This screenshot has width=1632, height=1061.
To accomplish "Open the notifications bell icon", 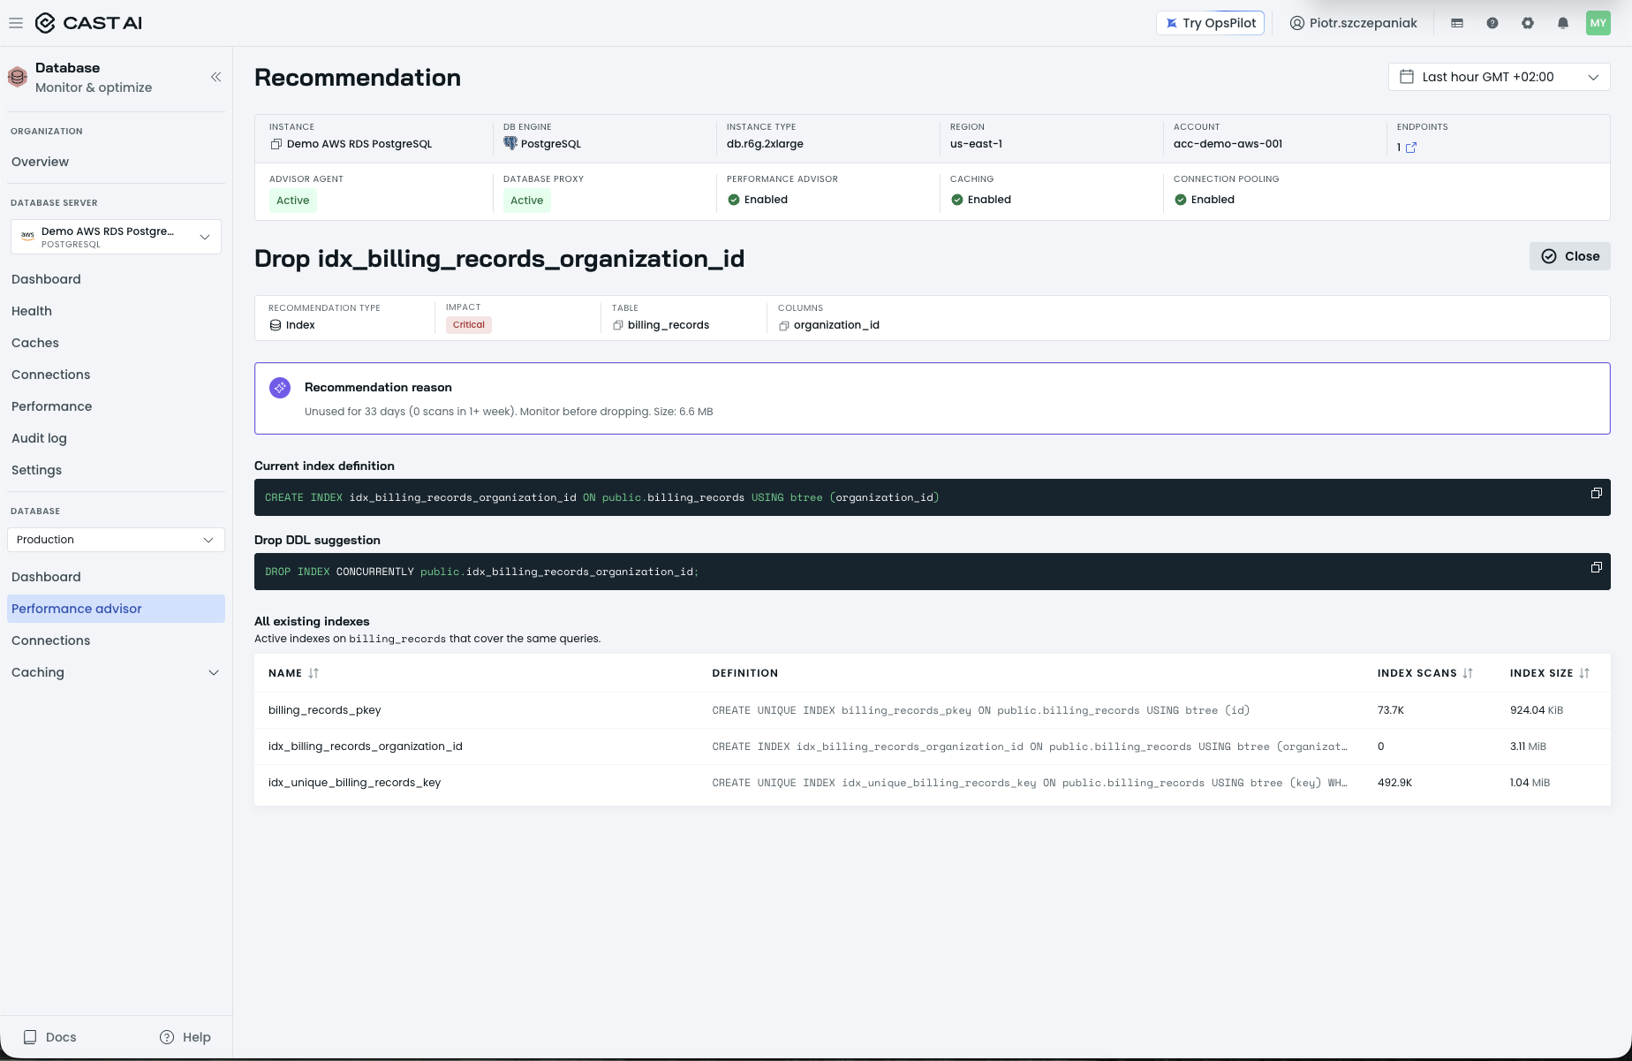I will [x=1563, y=23].
